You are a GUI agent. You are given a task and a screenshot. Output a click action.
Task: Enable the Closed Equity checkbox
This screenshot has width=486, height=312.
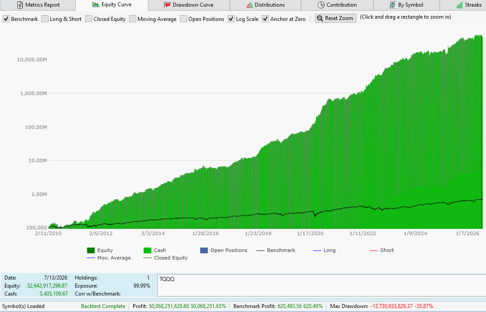point(89,19)
